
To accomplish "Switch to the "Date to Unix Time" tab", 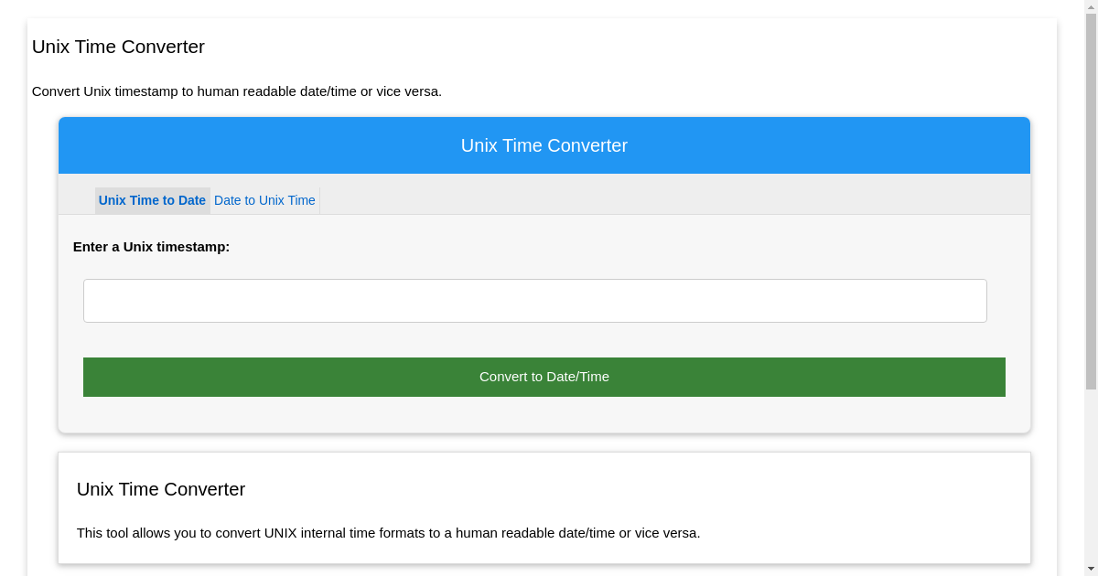I will 264,200.
